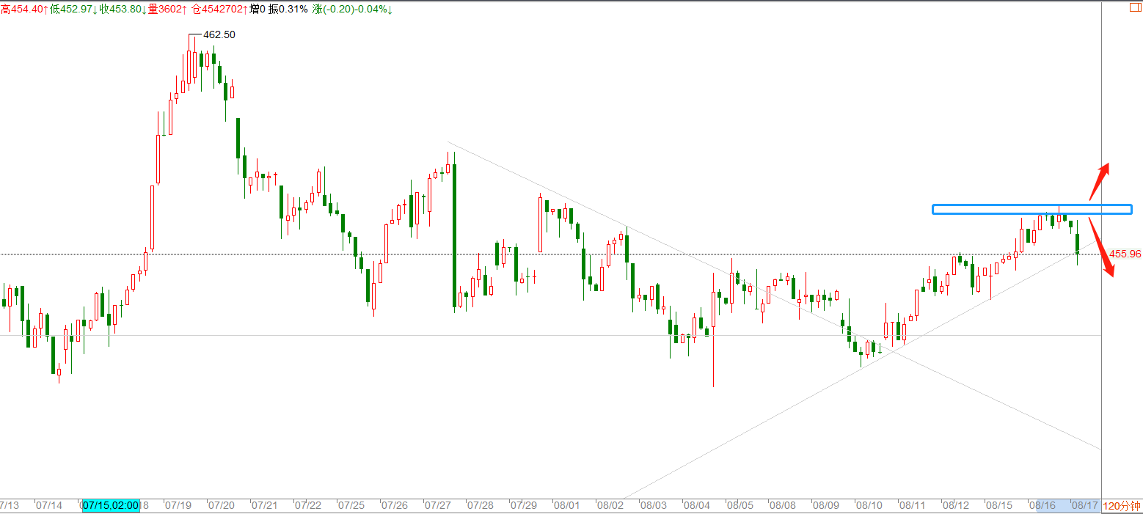This screenshot has height=514, width=1143.
Task: Open the 120分钟 period selector
Action: click(1122, 506)
